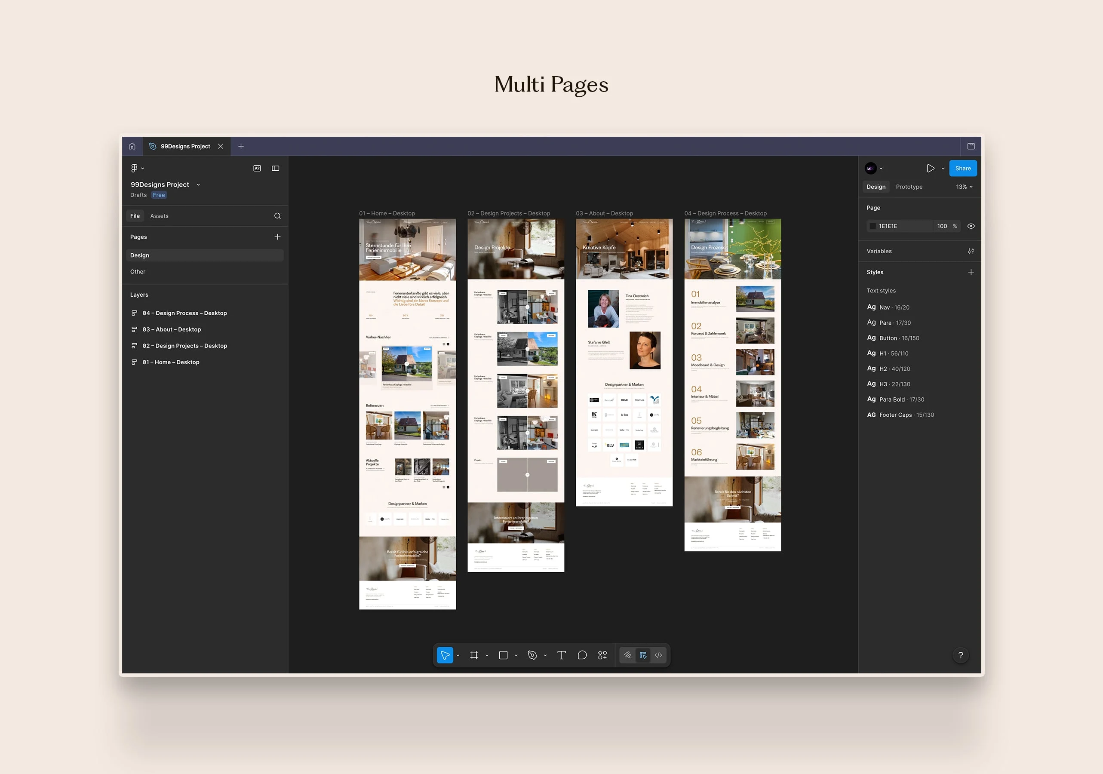Toggle sidebar panel minimize icon
This screenshot has height=774, width=1103.
click(275, 168)
